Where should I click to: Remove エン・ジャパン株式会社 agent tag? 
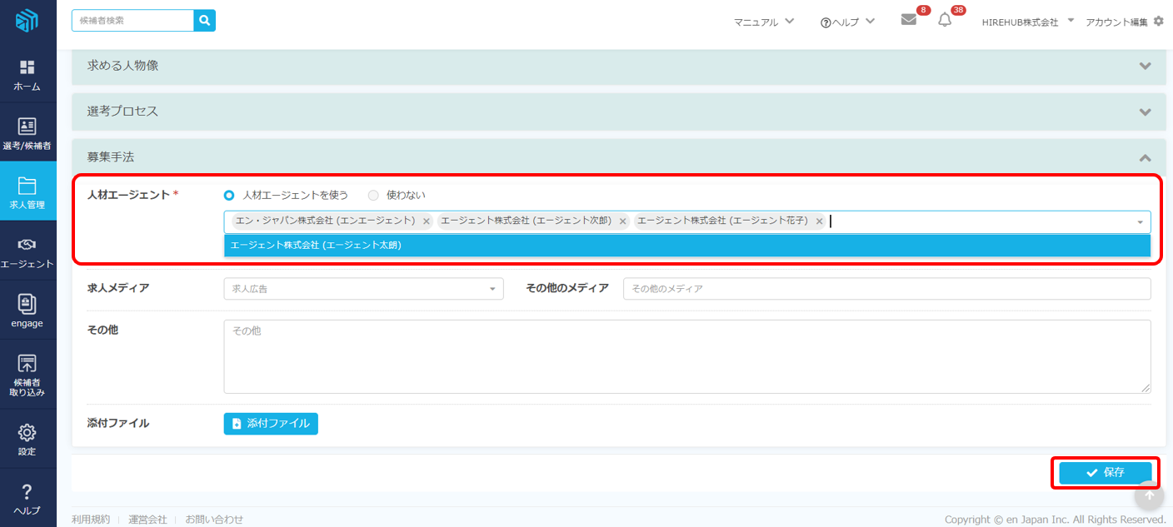[427, 221]
